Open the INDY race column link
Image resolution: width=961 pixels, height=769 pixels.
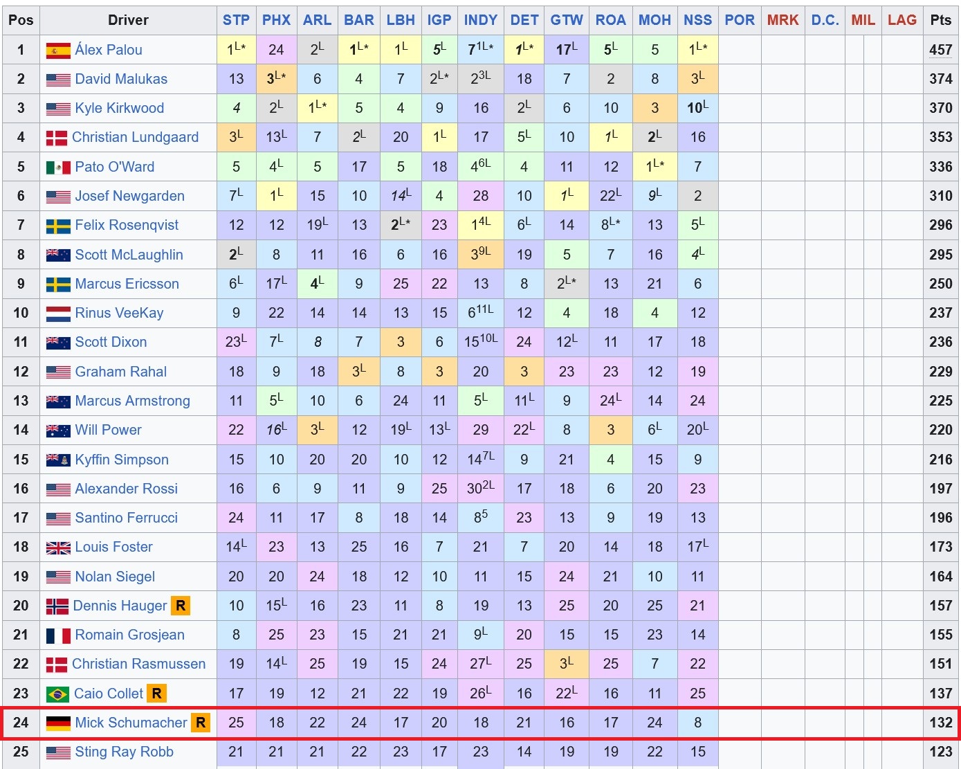pos(481,20)
